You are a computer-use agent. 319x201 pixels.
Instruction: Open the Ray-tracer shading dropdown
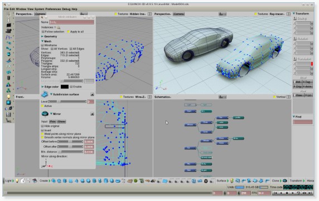pyautogui.click(x=277, y=14)
